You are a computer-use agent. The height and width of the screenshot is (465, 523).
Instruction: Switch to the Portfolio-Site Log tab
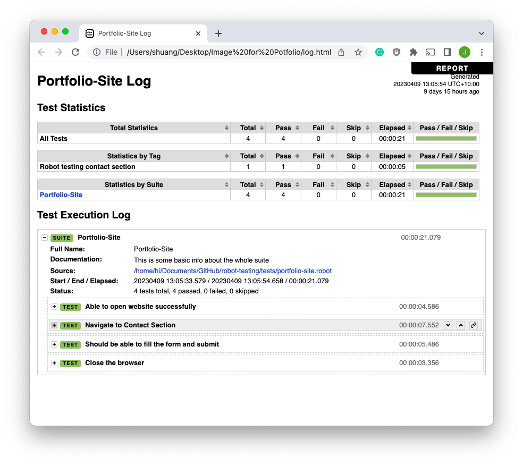click(138, 33)
